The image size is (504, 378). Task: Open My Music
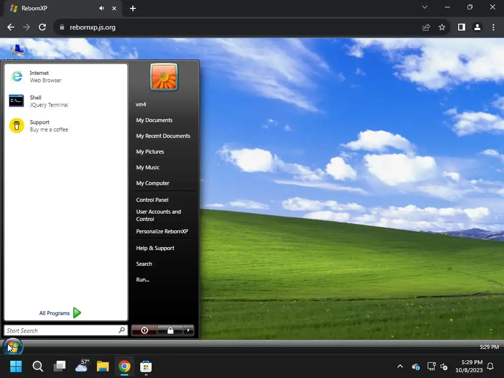pyautogui.click(x=148, y=167)
